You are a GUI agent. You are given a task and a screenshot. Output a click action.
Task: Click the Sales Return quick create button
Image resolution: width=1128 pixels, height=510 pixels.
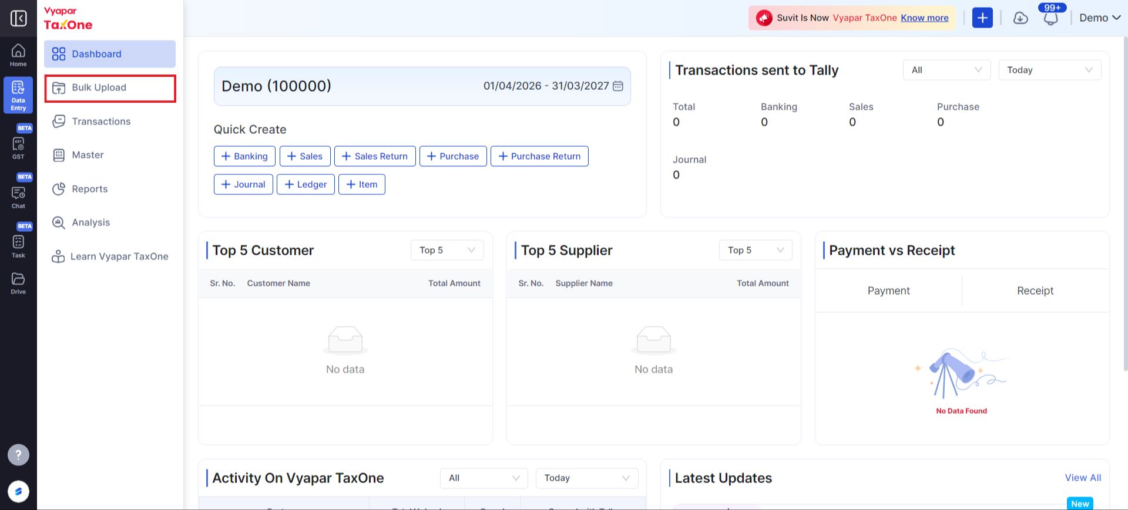point(375,156)
